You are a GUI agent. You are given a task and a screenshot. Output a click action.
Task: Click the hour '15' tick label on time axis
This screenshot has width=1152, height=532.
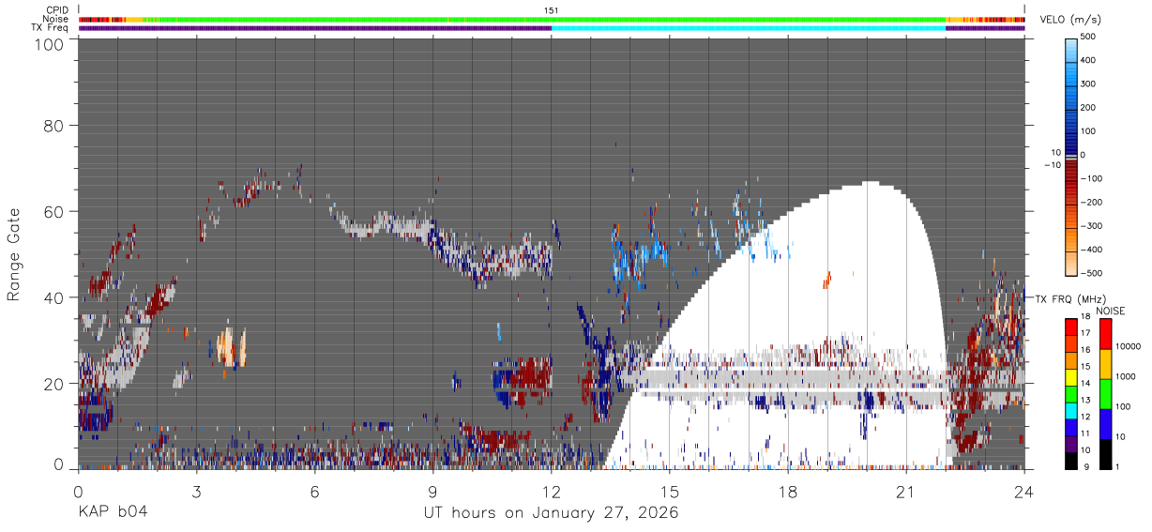(670, 491)
